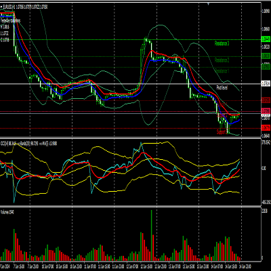
Task: Click the tallest green volume bar
Action: 151,235
